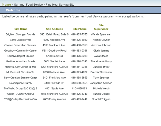This screenshot has width=161, height=126.
Task: Click the Site Supervisor column header
Action: [101, 27]
